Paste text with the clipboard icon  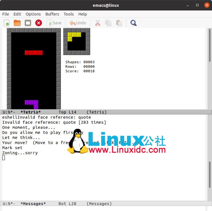click(119, 23)
